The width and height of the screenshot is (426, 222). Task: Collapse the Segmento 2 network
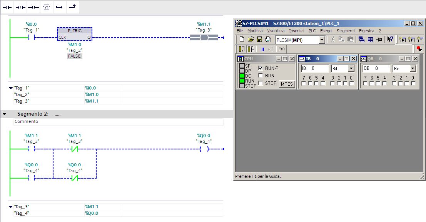[x=4, y=114]
